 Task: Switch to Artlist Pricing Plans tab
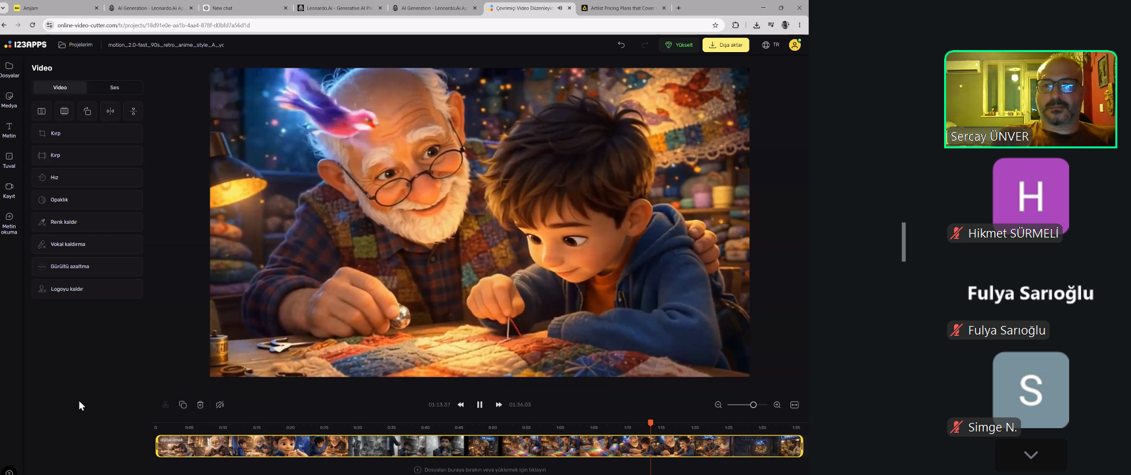(624, 8)
